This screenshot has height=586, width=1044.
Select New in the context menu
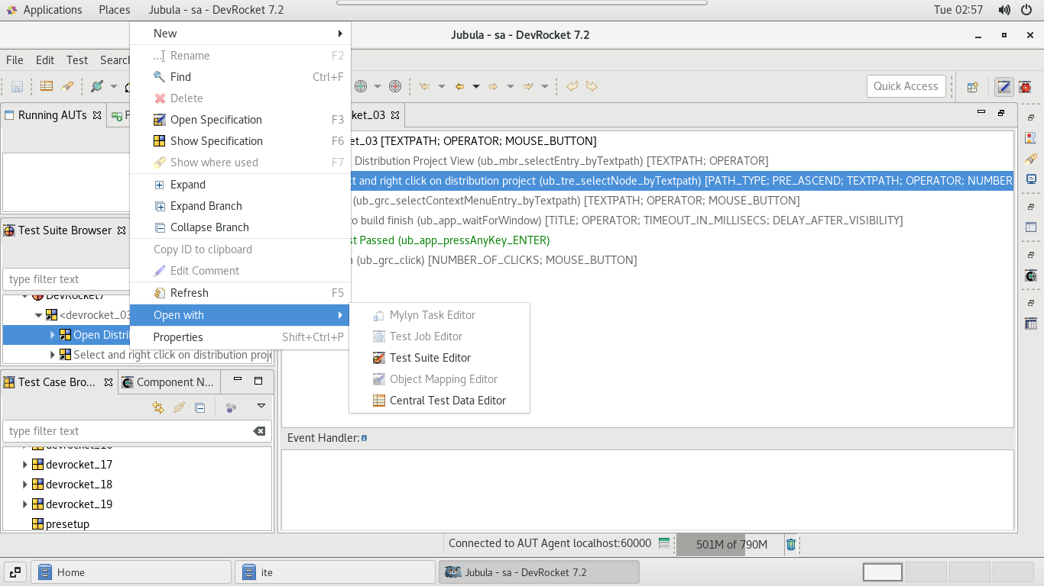[240, 34]
